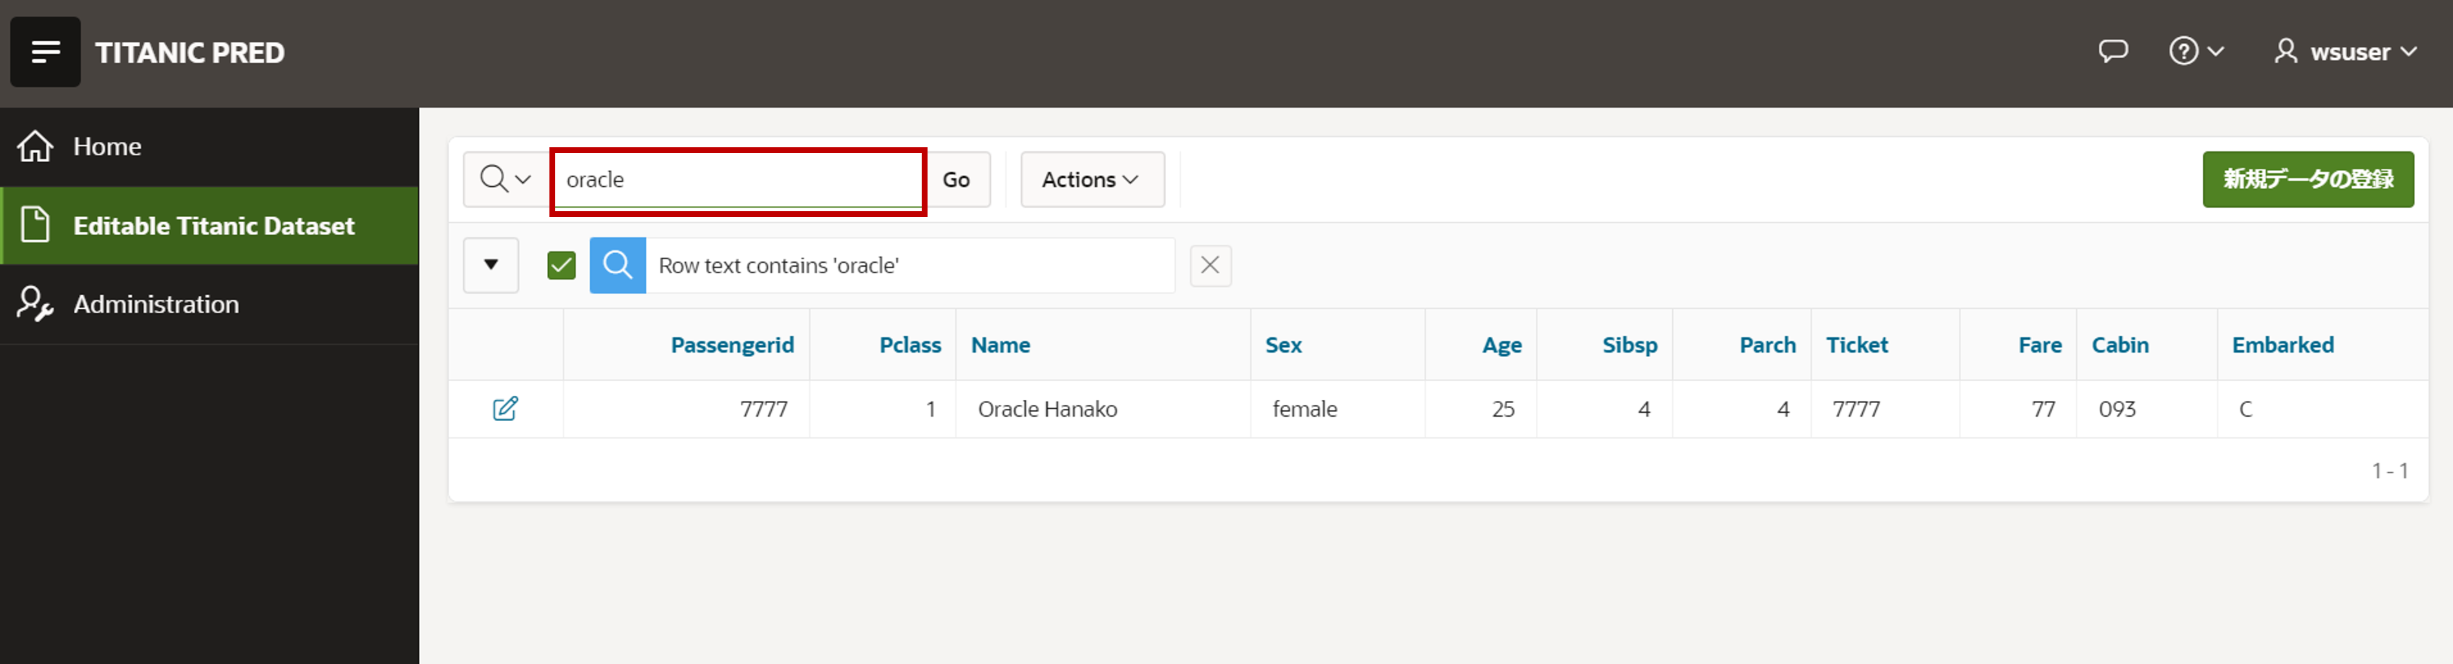The height and width of the screenshot is (664, 2453).
Task: Click the hamburger navigation menu icon
Action: 45,52
